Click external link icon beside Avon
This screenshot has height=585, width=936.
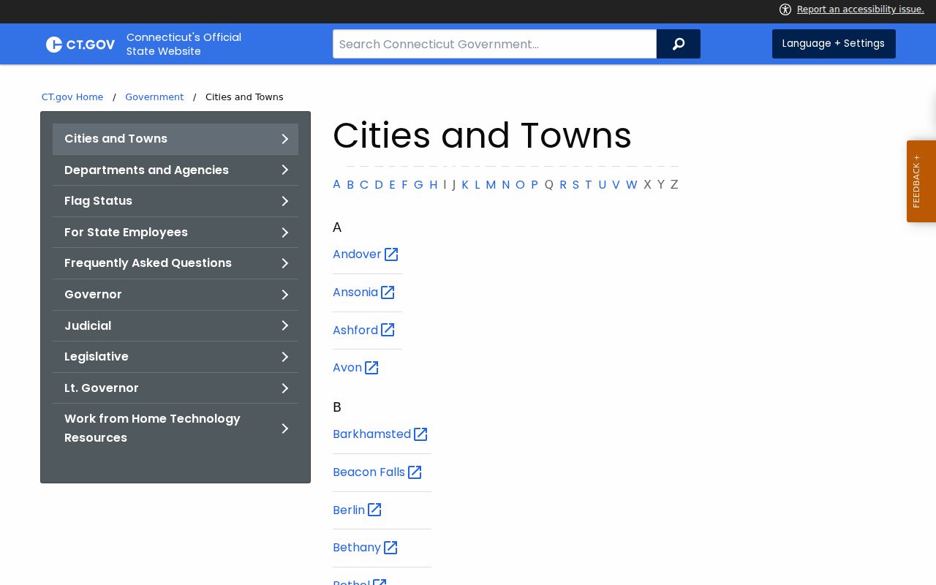coord(371,368)
